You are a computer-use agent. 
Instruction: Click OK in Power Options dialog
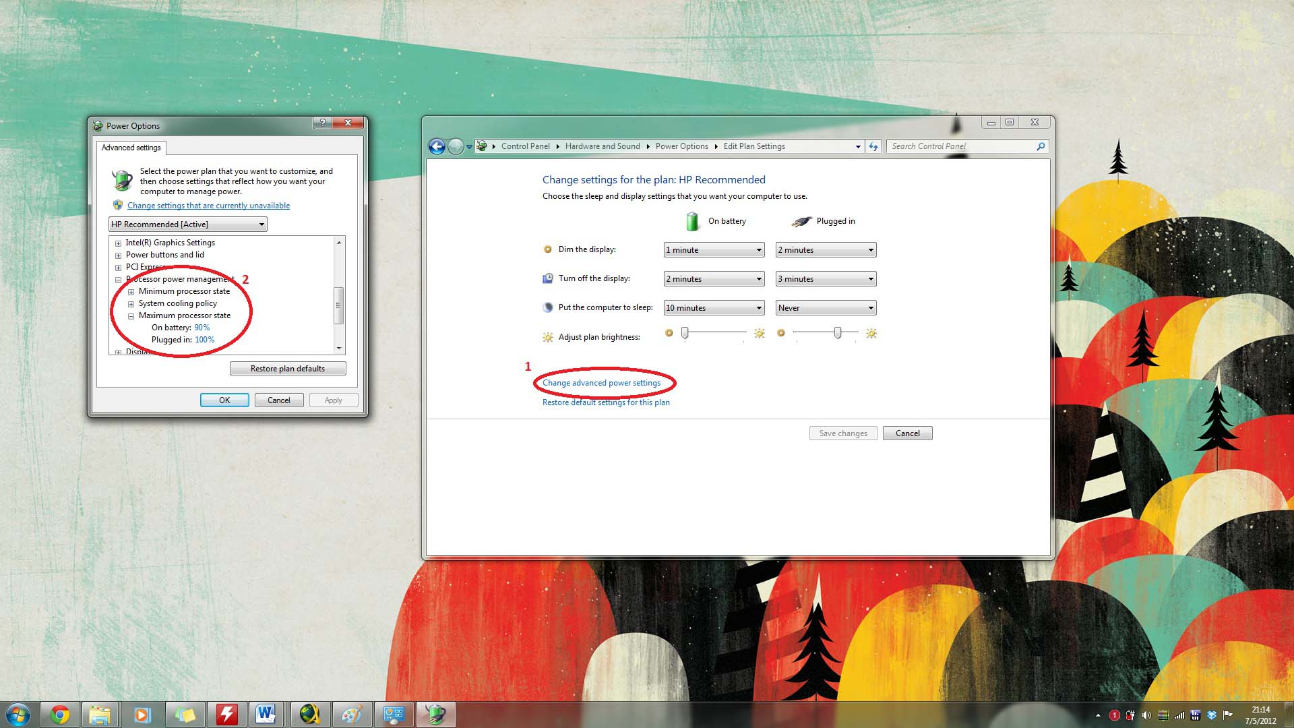click(x=224, y=400)
